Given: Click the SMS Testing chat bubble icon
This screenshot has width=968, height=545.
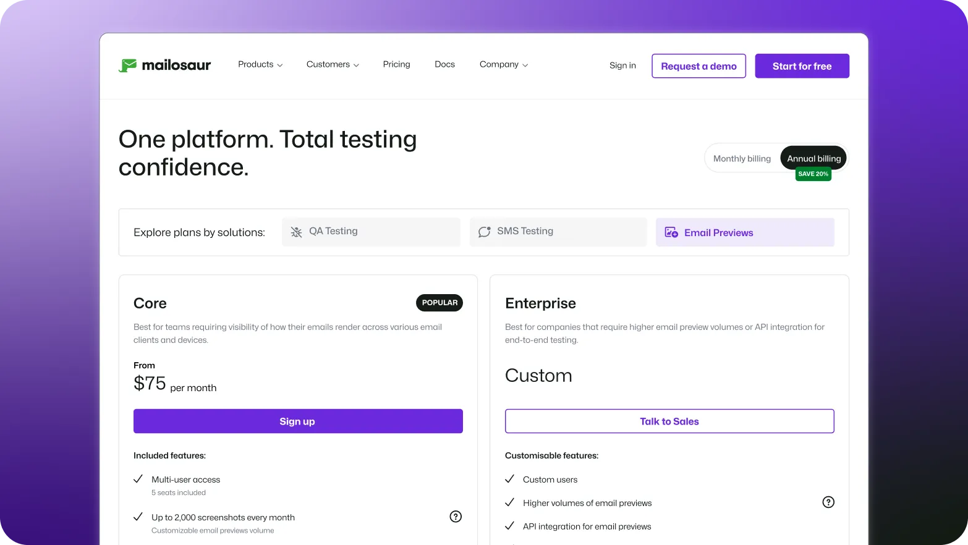Looking at the screenshot, I should click(485, 232).
